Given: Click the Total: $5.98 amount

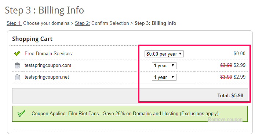Looking at the screenshot, I should [230, 95].
